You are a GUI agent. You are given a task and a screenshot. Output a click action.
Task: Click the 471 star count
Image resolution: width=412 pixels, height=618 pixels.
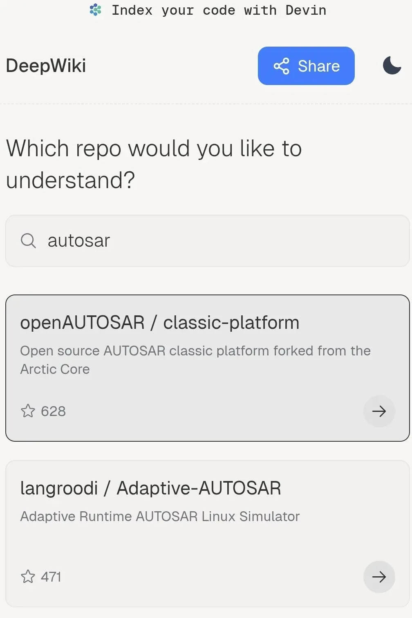click(x=51, y=577)
